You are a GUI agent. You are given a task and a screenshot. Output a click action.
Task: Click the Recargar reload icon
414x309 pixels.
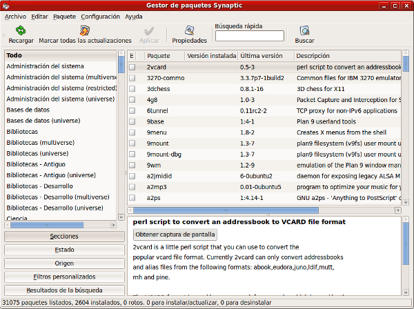click(21, 30)
